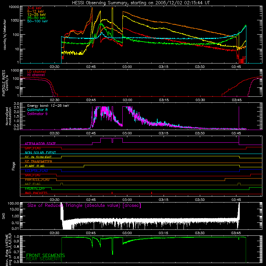Click the HESSI Observing Summary title text
266x266 pixels.
(x=141, y=3)
